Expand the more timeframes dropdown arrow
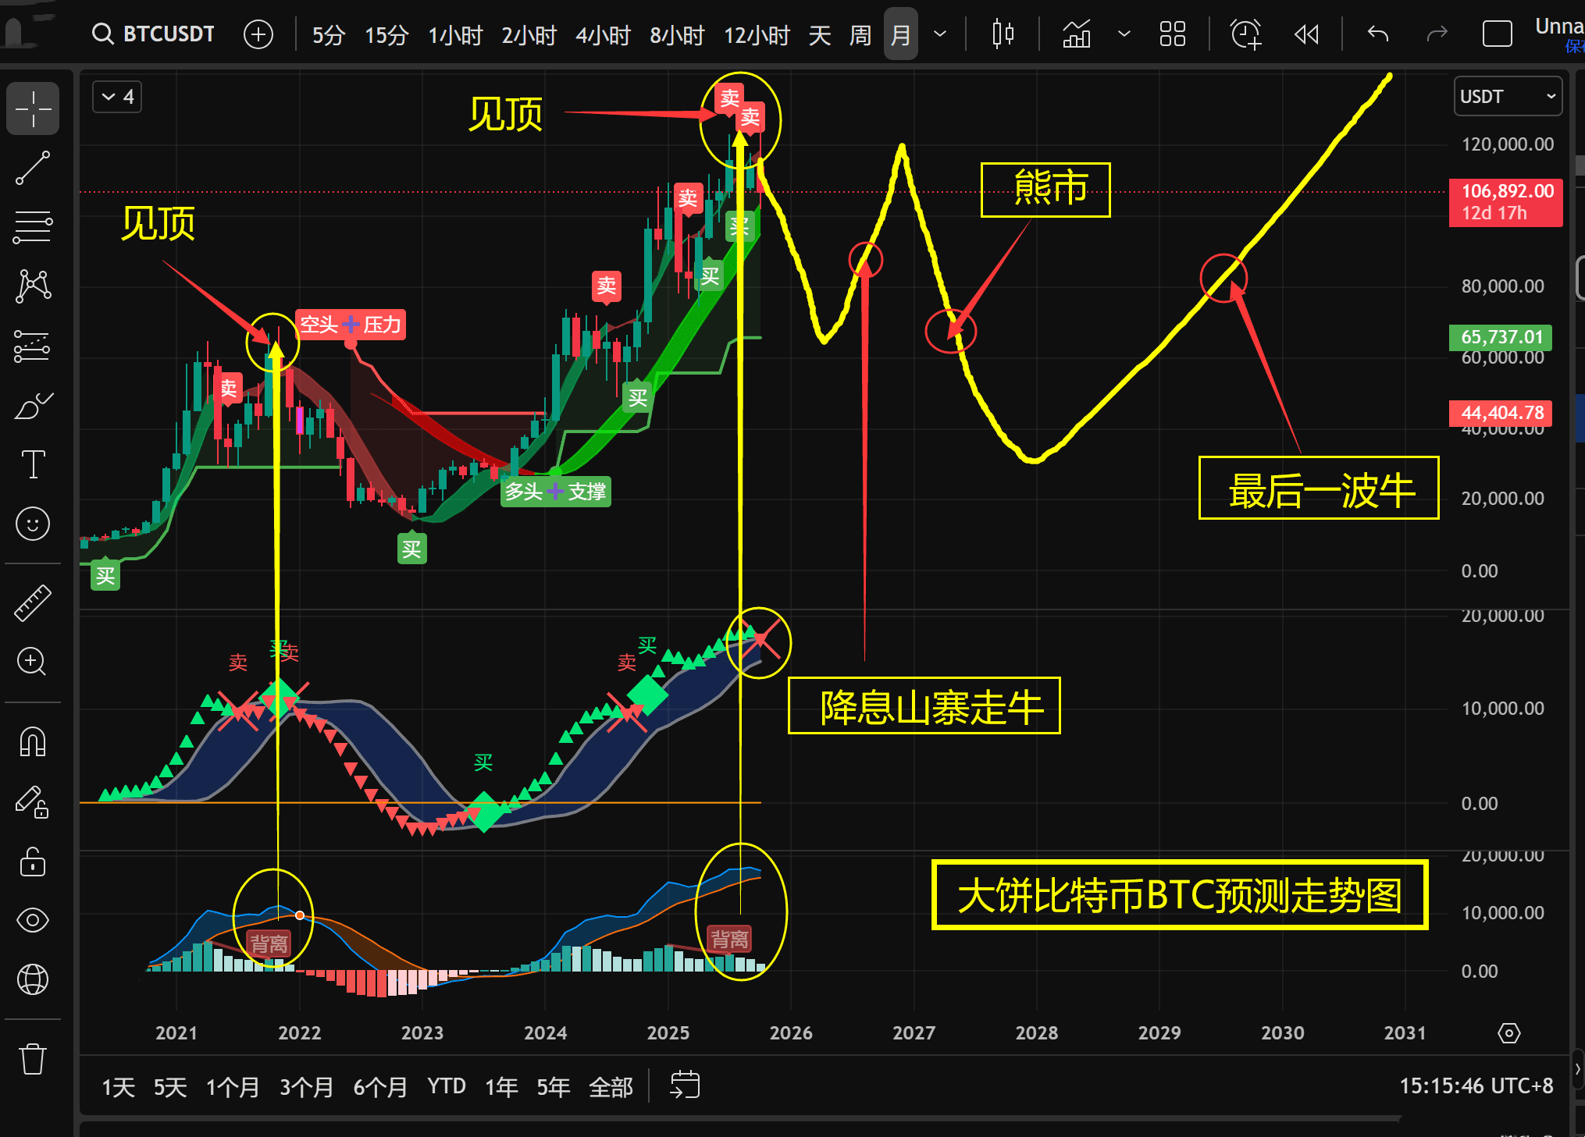Viewport: 1585px width, 1137px height. tap(941, 34)
